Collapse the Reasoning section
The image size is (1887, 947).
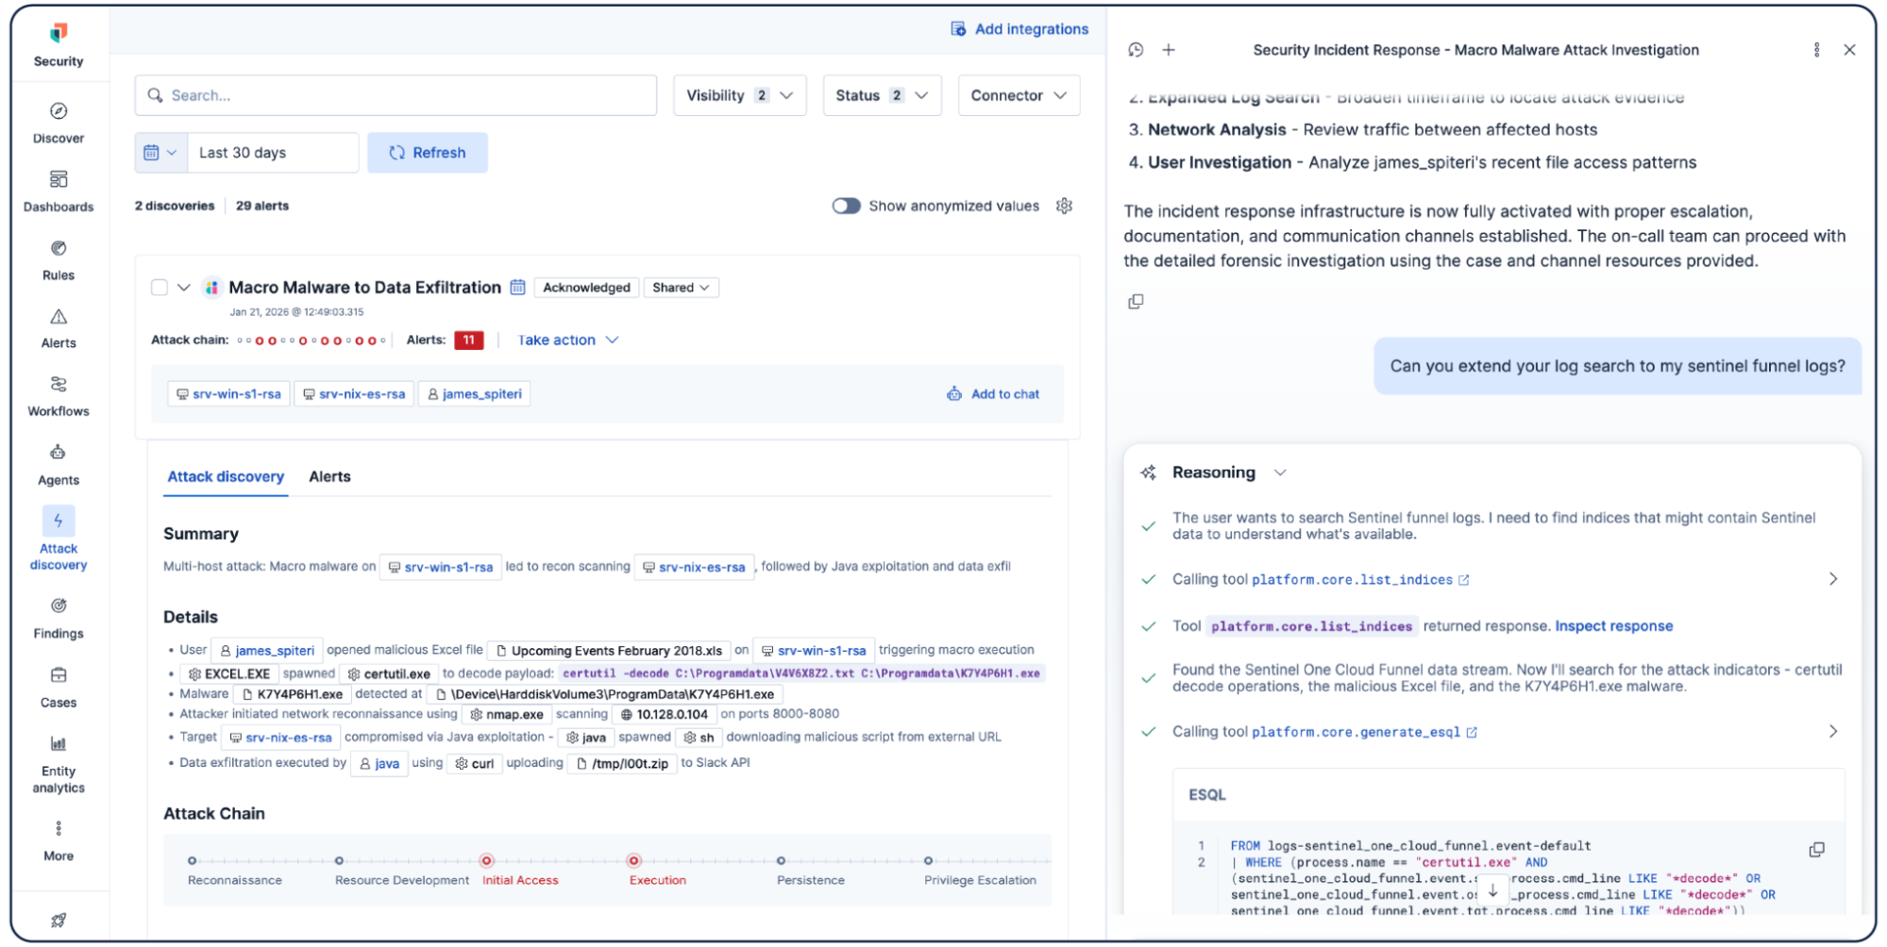(1280, 472)
